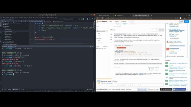The width and height of the screenshot is (191, 107).
Task: Select .gitignore in the project tree
Action: tap(8, 30)
